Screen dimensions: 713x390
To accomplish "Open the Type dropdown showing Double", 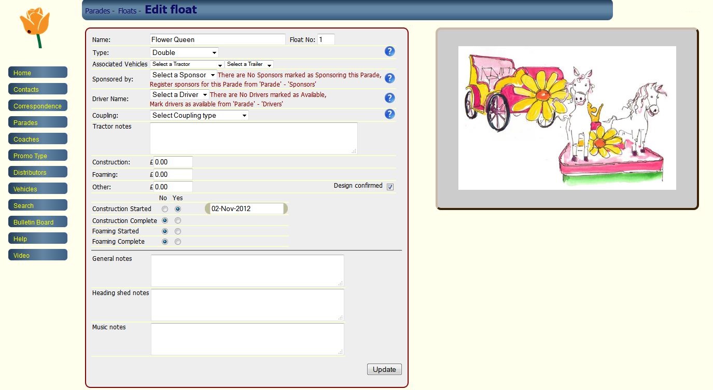I will pyautogui.click(x=184, y=52).
